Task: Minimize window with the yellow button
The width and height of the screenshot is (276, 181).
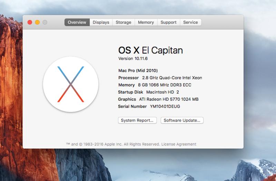Action: (x=37, y=22)
